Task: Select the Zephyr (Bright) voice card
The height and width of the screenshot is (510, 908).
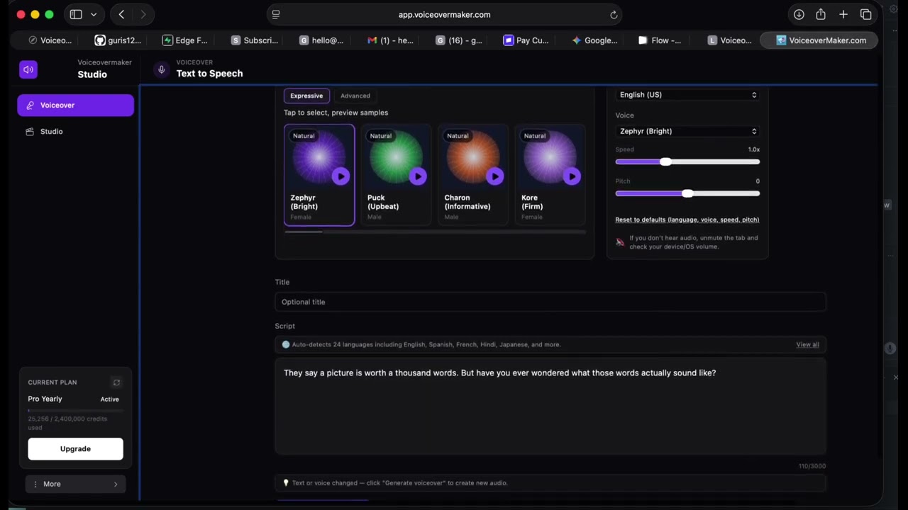Action: pos(319,175)
